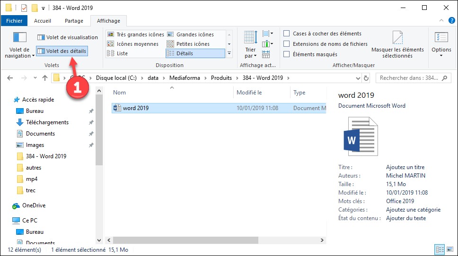
Task: Toggle the Éléments masqués checkbox
Action: (287, 54)
